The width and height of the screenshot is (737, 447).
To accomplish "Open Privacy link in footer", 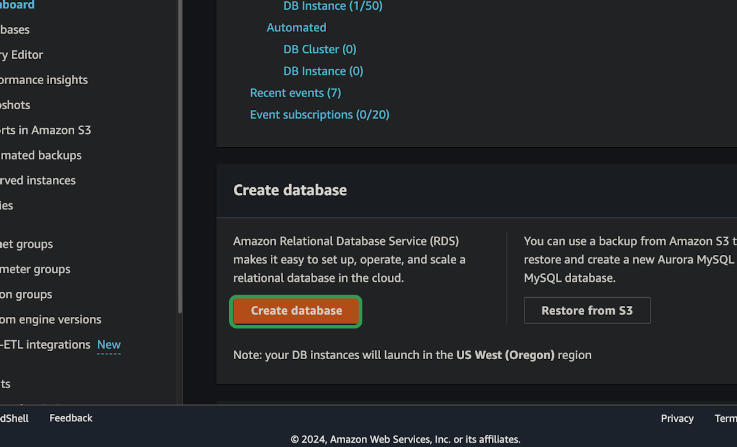I will tap(677, 418).
